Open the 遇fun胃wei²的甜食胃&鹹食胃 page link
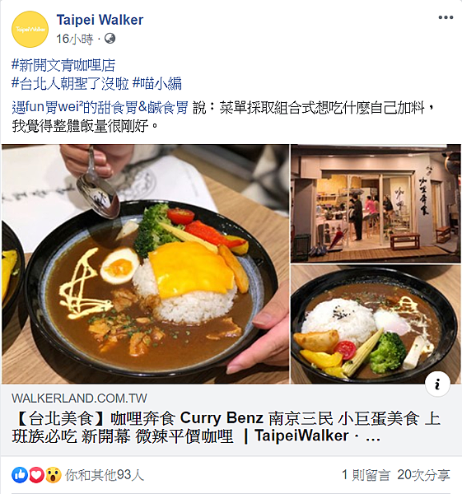Image resolution: width=462 pixels, height=494 pixels. [100, 107]
